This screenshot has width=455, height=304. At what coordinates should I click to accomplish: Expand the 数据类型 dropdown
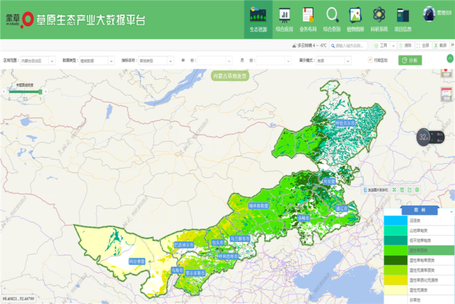(95, 61)
